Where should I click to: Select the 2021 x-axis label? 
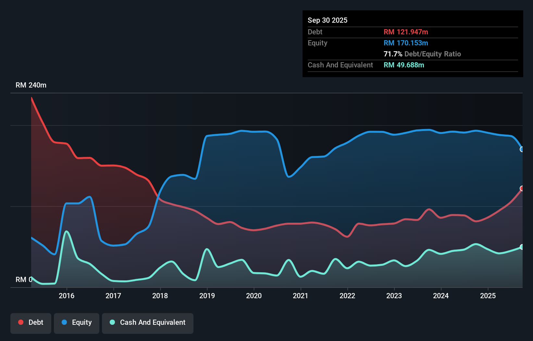[x=301, y=296]
